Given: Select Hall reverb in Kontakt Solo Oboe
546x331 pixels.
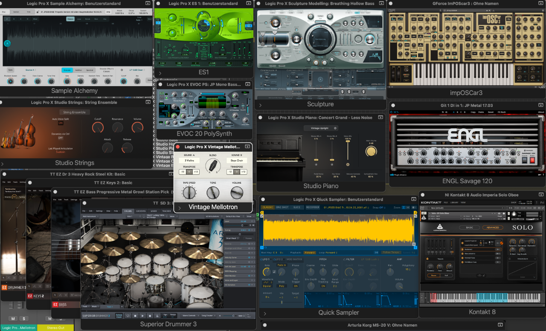Looking at the screenshot, I should point(446,275).
